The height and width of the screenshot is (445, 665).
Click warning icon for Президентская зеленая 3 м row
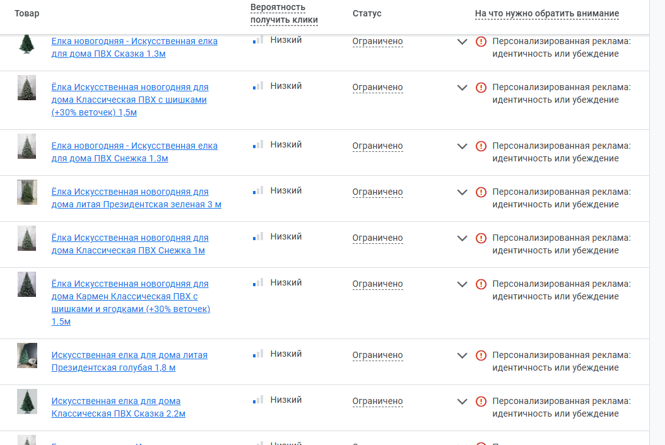coord(481,192)
